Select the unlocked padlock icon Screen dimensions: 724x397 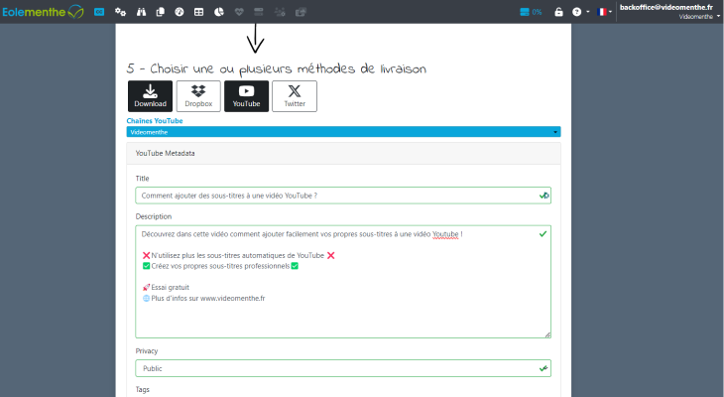click(558, 12)
